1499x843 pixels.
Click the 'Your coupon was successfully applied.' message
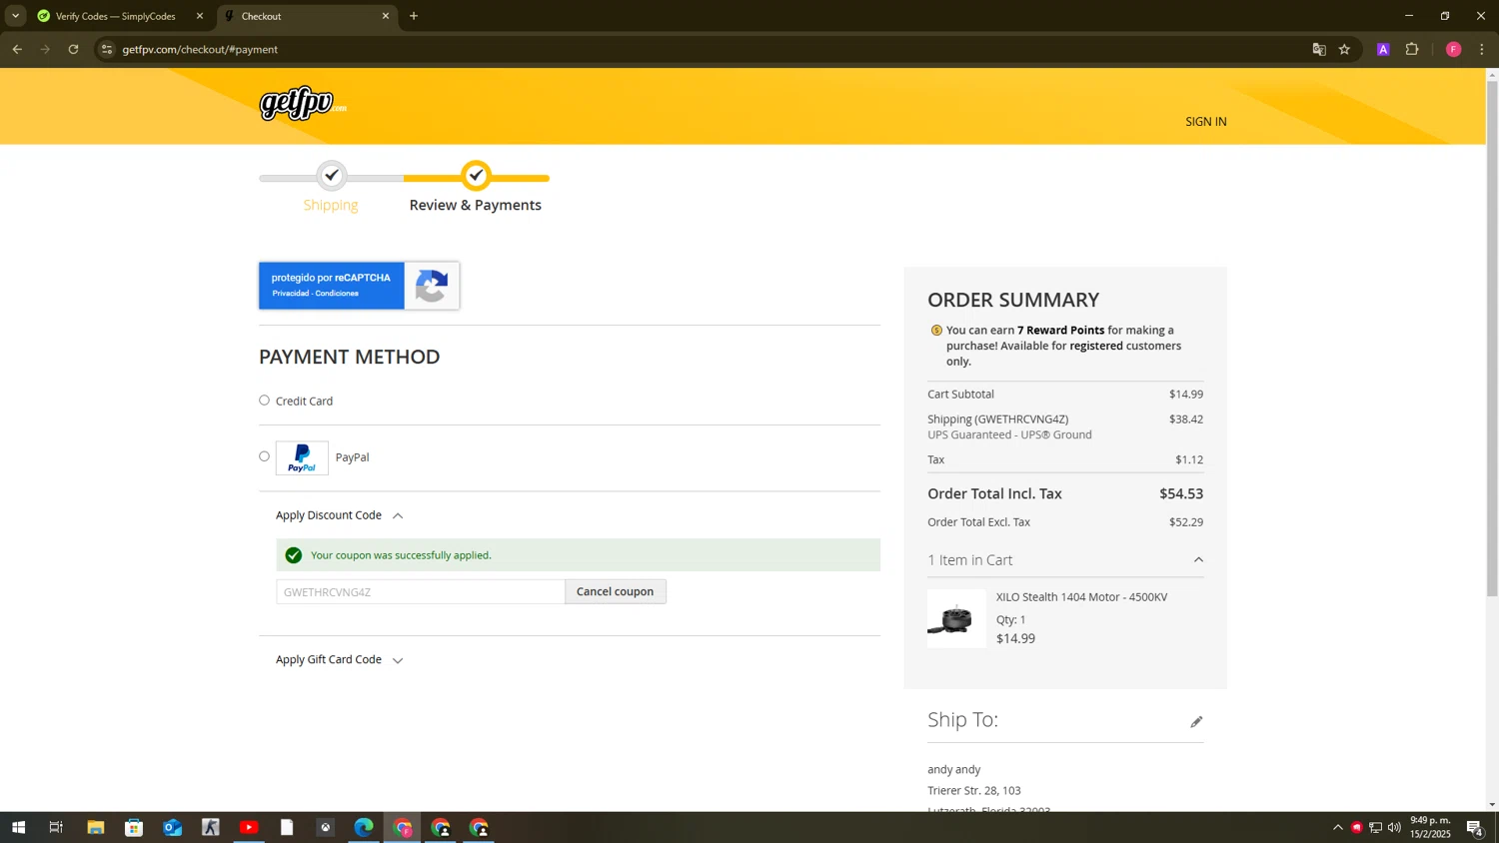401,555
